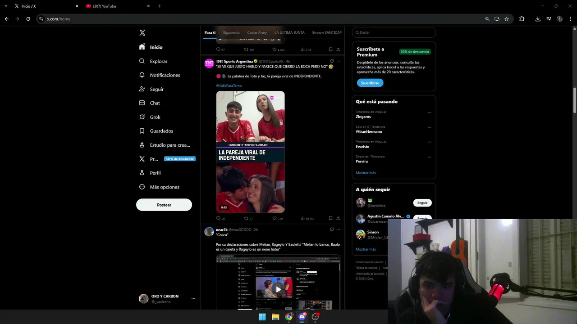Screen dimensions: 577x324
Task: Open more options on near2k post
Action: click(338, 229)
